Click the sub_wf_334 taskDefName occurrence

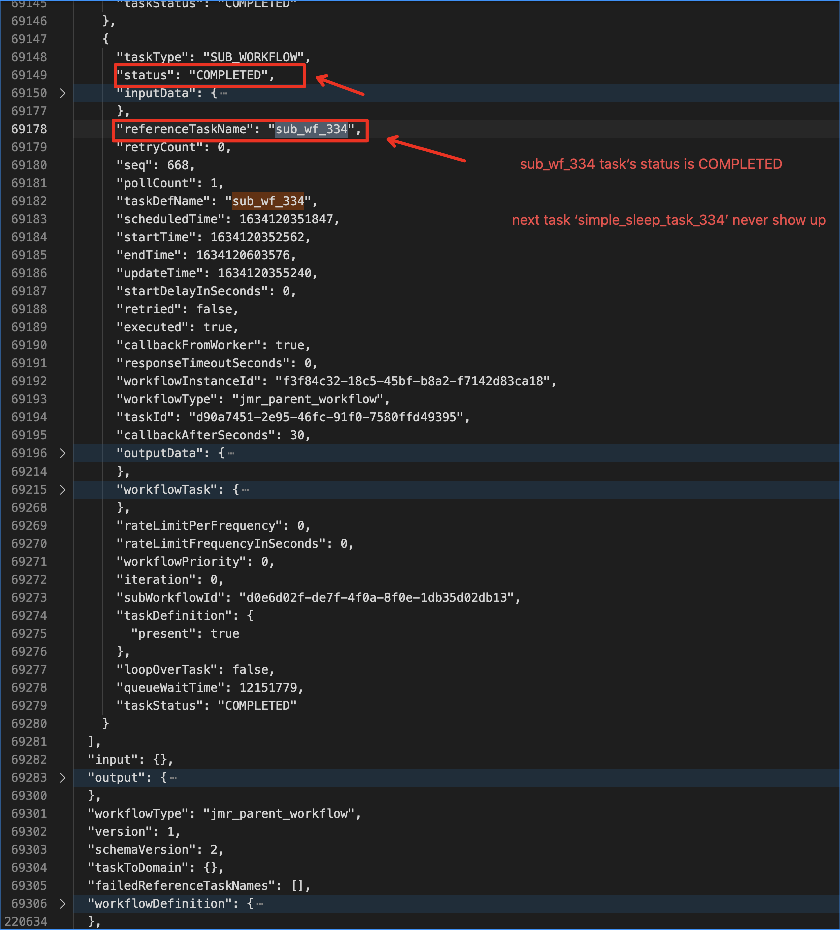coord(267,201)
